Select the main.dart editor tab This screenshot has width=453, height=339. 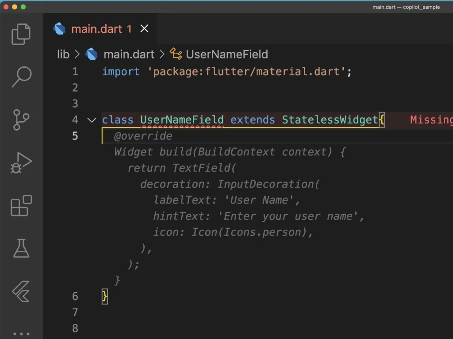pyautogui.click(x=96, y=29)
